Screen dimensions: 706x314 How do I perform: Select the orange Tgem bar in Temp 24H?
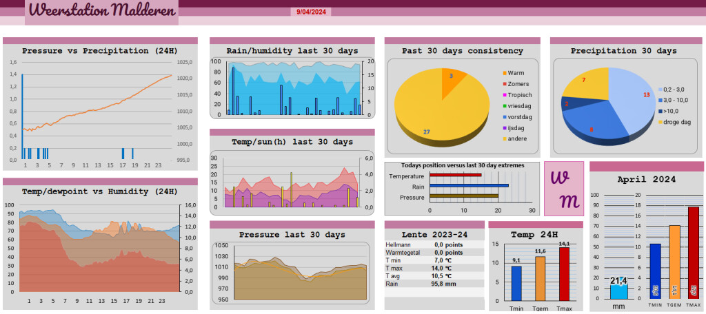coord(541,278)
